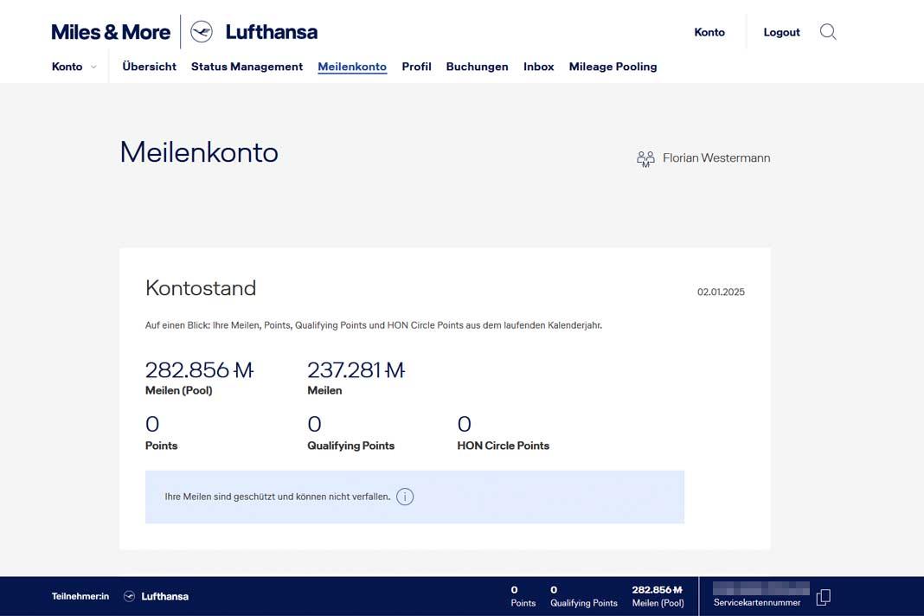The width and height of the screenshot is (924, 616).
Task: Click the 282.856 Meilen (Pool) balance
Action: click(199, 370)
